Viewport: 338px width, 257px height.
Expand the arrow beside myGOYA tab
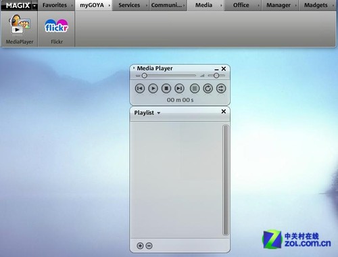click(x=110, y=5)
